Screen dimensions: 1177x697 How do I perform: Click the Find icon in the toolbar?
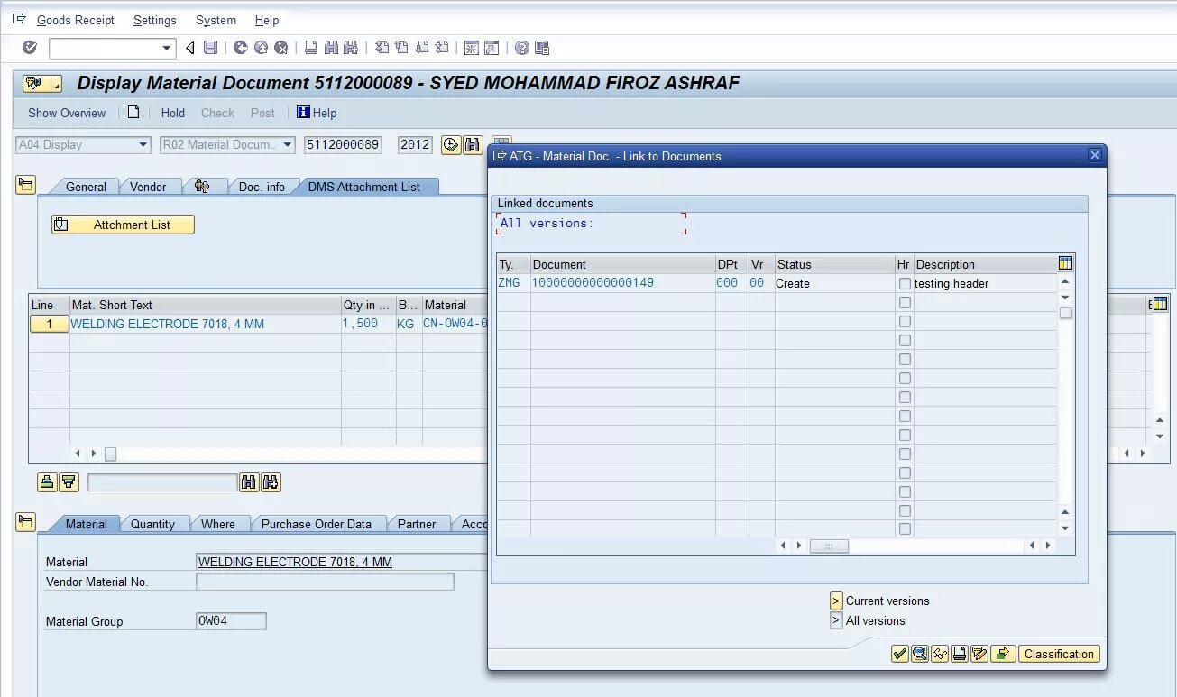pyautogui.click(x=331, y=48)
